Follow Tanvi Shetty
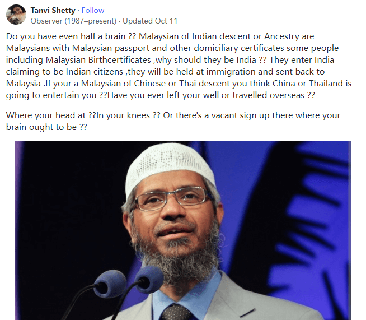This screenshot has width=366, height=320. tap(93, 10)
